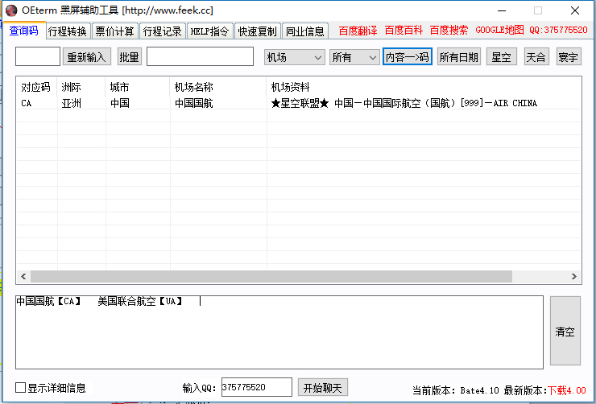Focus the 输入QQ number field
The height and width of the screenshot is (404, 596).
257,387
